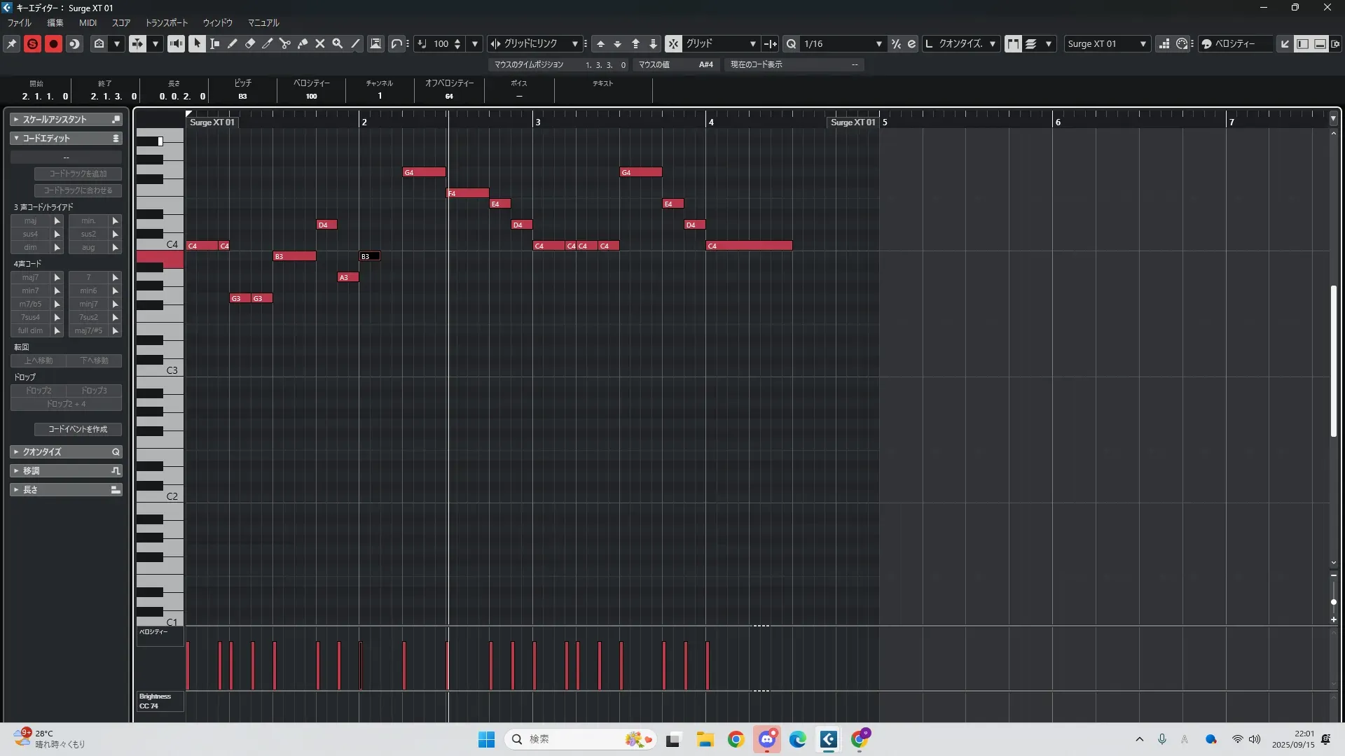Select the Split scissors tool
Screen dimensions: 1345x756
coord(285,43)
